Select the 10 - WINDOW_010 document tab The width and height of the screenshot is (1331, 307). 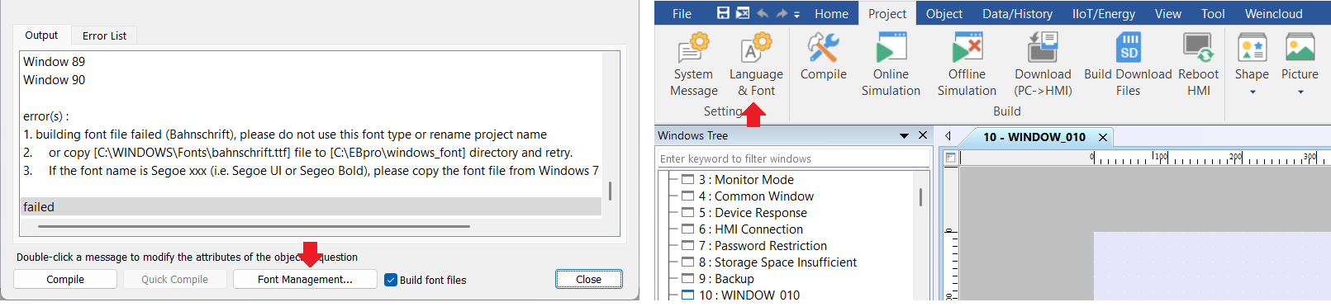(x=1034, y=137)
